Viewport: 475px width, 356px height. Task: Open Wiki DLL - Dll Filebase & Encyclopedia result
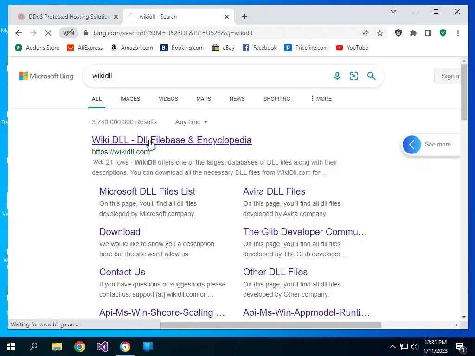[172, 140]
